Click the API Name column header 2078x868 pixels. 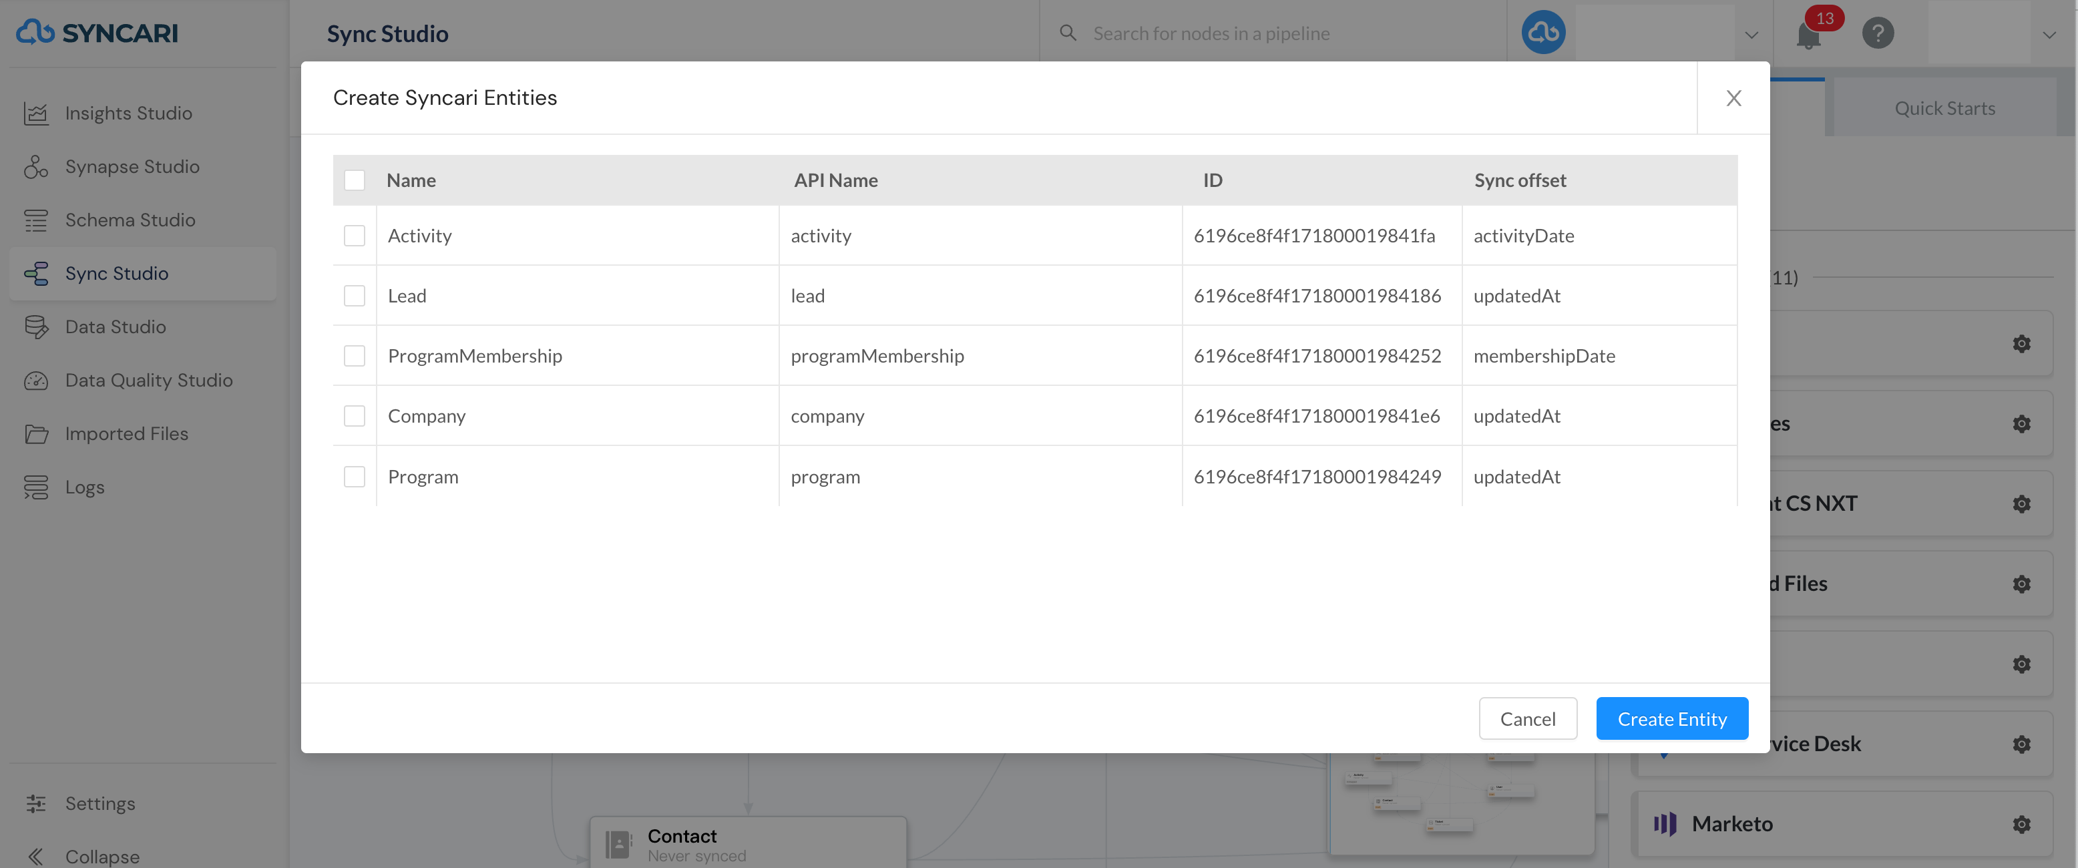pos(836,181)
